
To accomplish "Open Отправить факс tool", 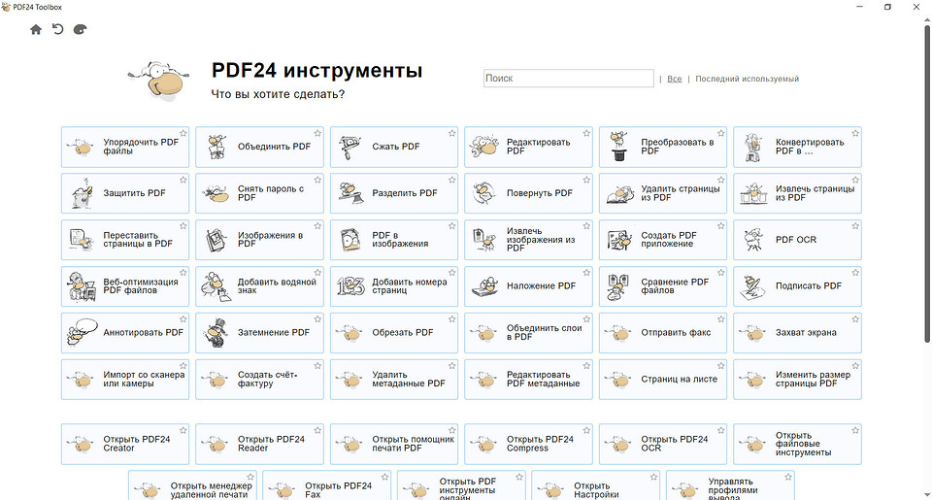I will tap(663, 333).
